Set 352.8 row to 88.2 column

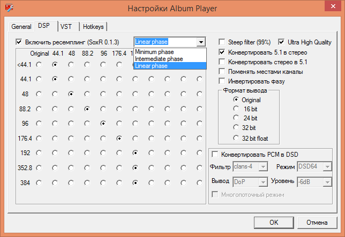(x=87, y=168)
